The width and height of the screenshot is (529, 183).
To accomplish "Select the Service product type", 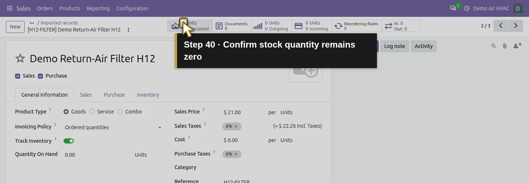I will click(x=92, y=112).
